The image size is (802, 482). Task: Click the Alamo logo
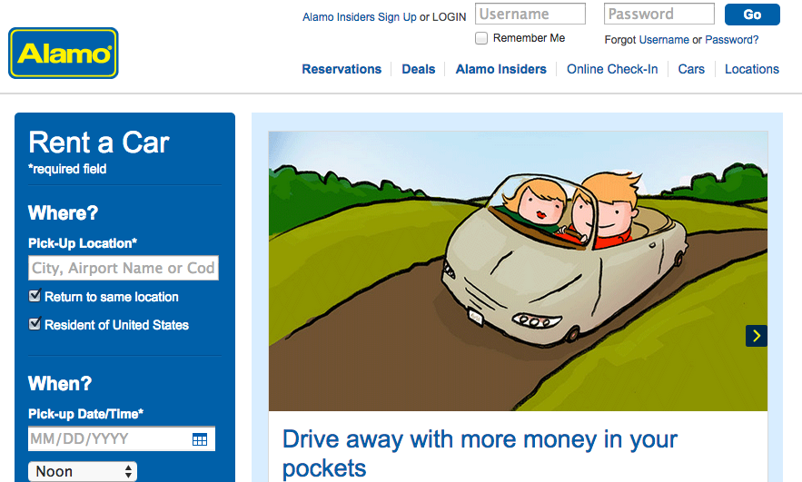(x=64, y=54)
